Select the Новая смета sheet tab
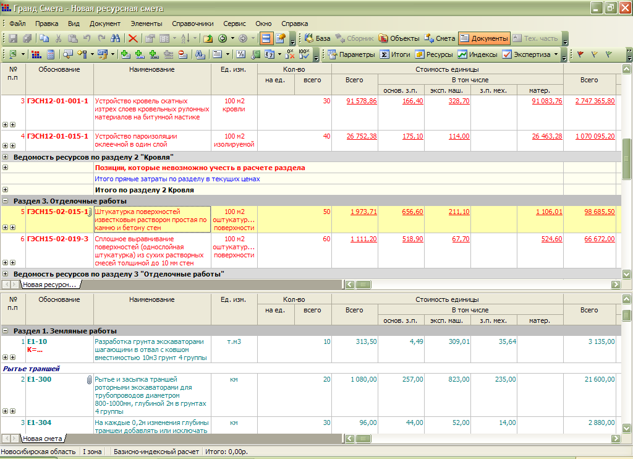Viewport: 633px width, 459px height. pyautogui.click(x=42, y=439)
